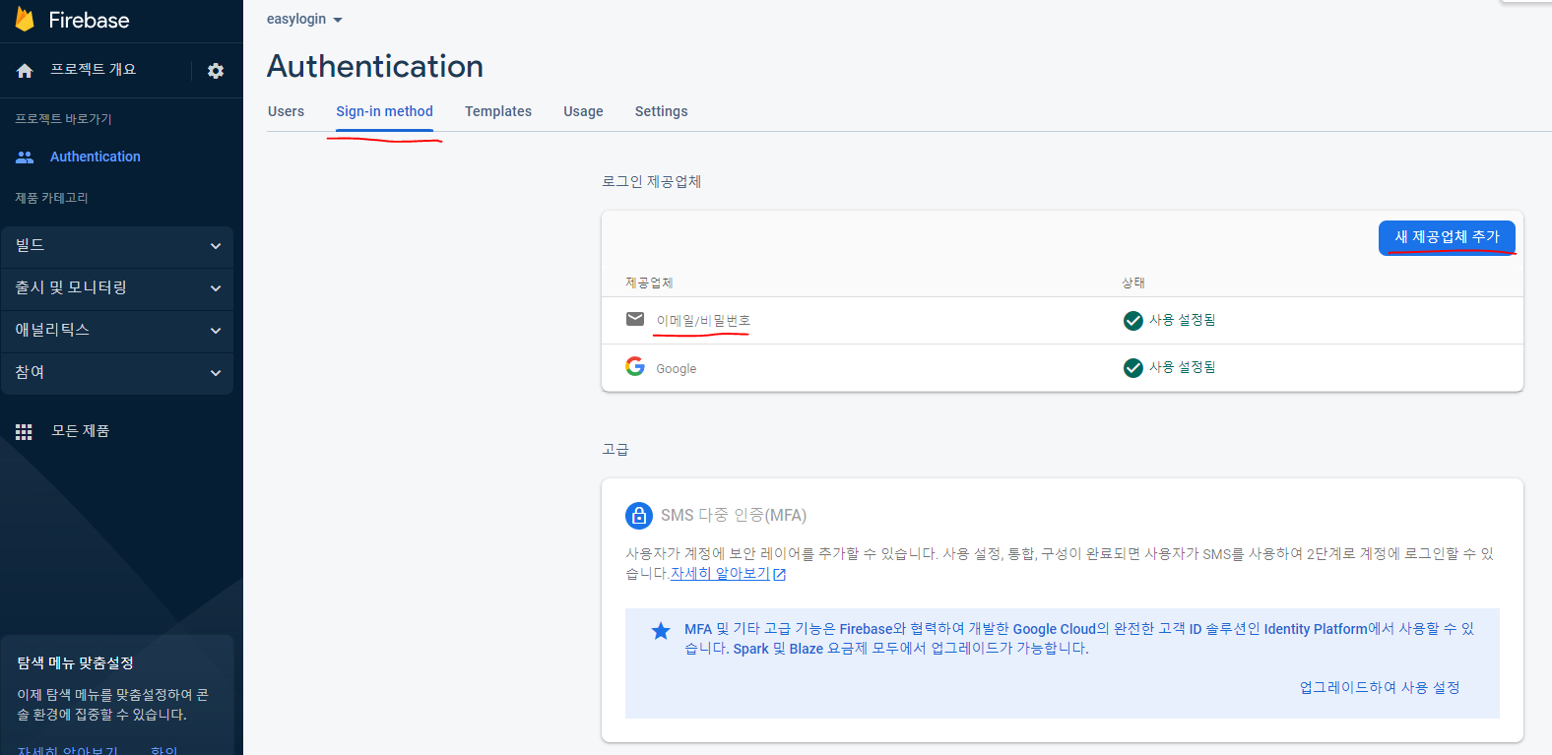This screenshot has width=1552, height=755.
Task: Click 사용 설정됨 status for Google
Action: pos(1182,368)
